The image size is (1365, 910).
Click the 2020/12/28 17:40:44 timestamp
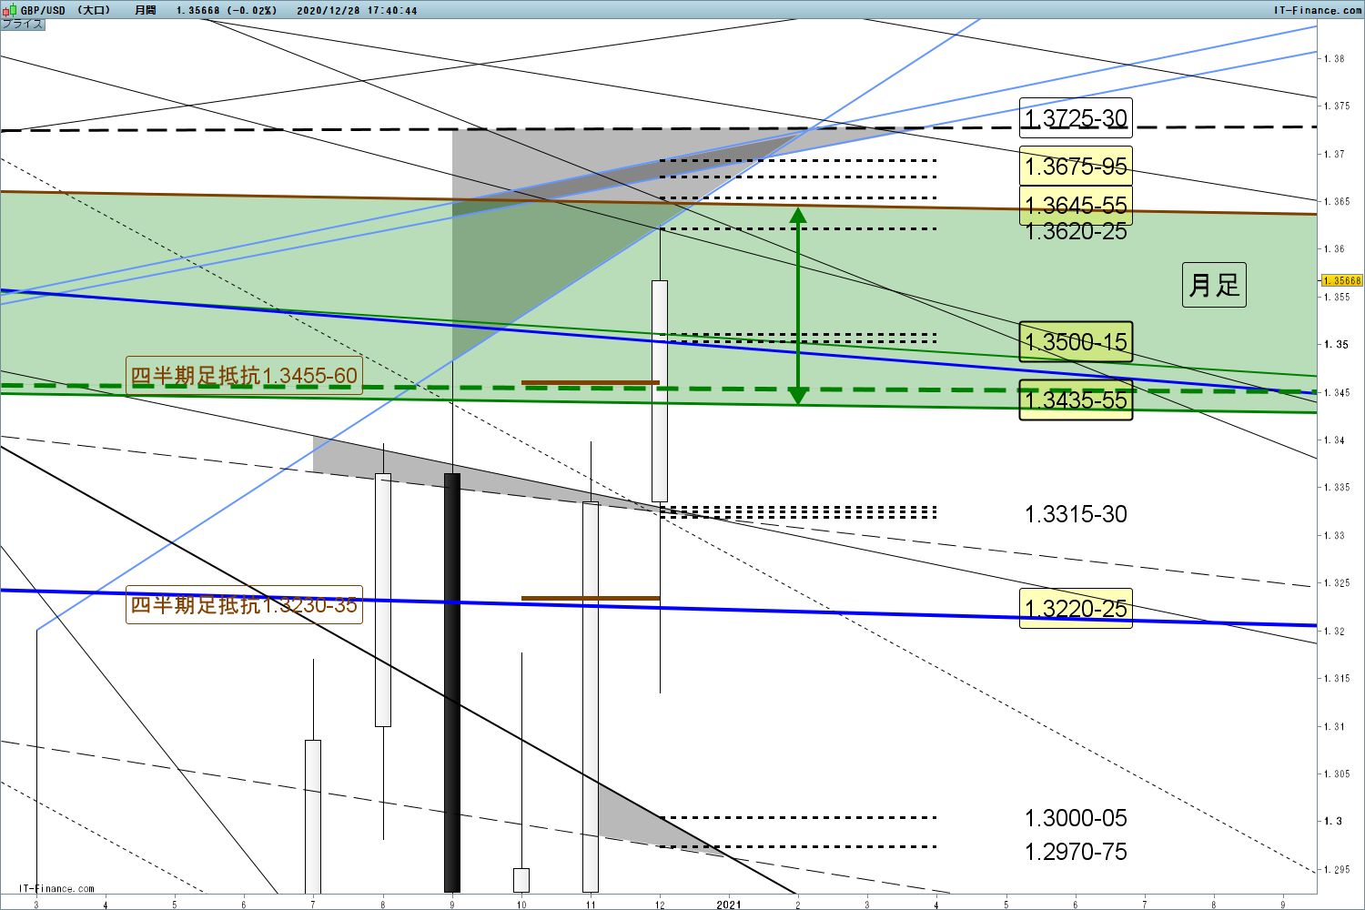(357, 10)
